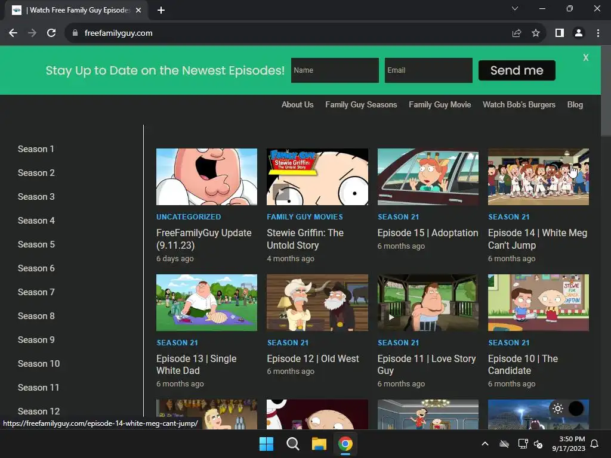
Task: Open the notifications bell in taskbar
Action: coord(595,444)
